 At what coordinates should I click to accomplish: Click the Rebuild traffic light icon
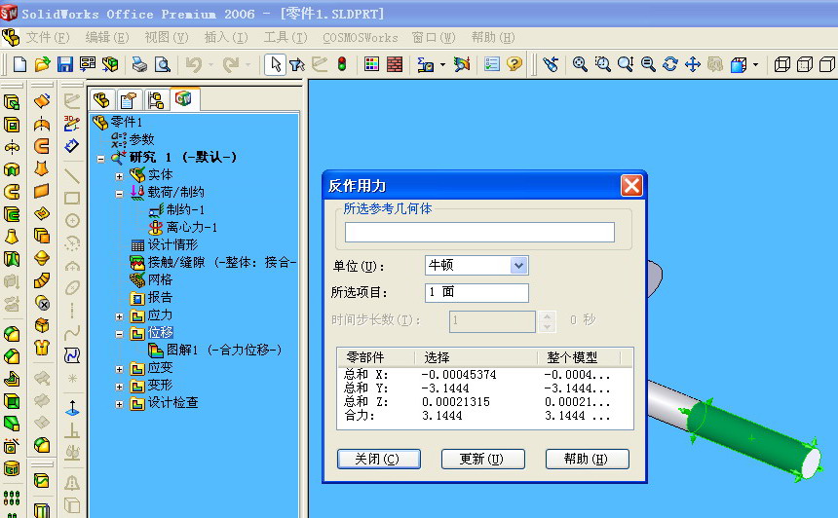pyautogui.click(x=342, y=64)
